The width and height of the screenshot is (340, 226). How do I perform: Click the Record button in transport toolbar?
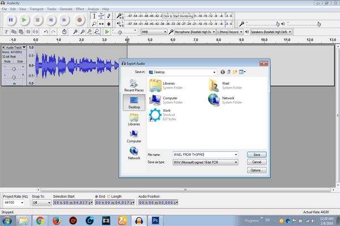click(79, 20)
